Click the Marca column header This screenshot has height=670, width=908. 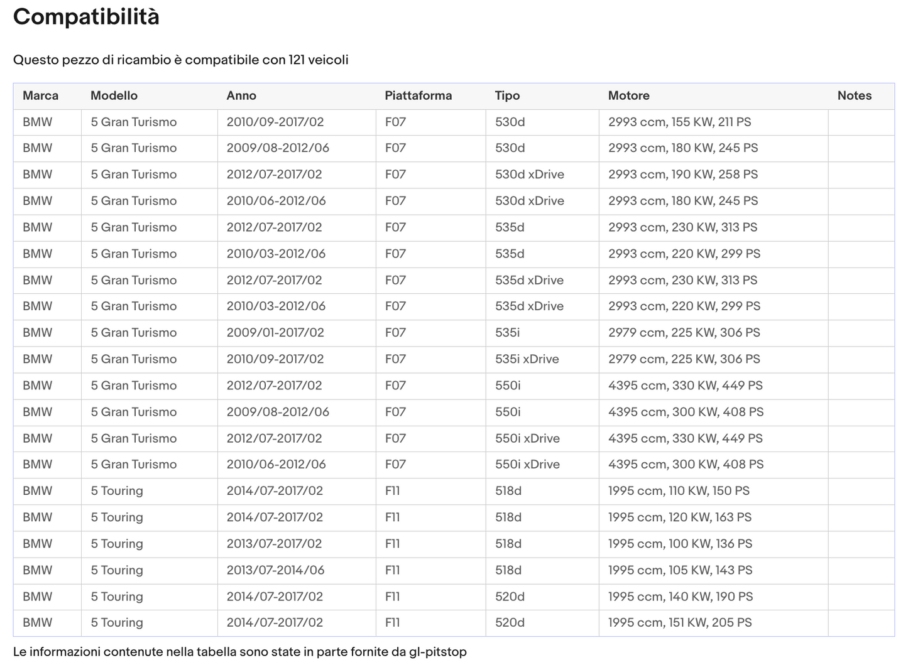tap(40, 95)
